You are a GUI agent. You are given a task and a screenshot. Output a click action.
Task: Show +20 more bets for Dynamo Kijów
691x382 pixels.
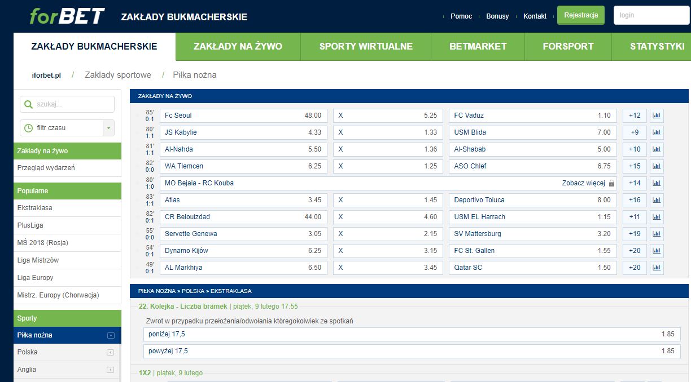click(x=635, y=251)
